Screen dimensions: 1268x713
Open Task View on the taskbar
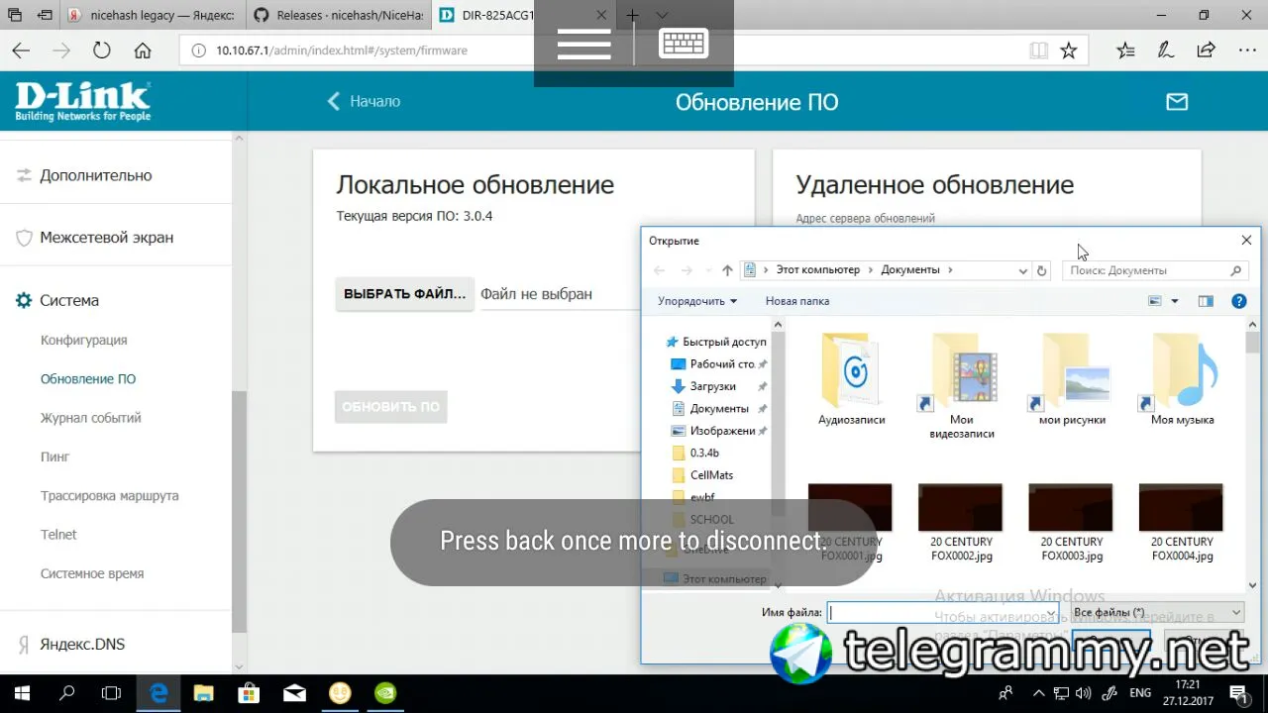coord(112,693)
